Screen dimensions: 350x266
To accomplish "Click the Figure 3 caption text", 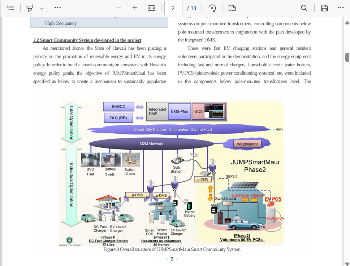I will pos(172,249).
